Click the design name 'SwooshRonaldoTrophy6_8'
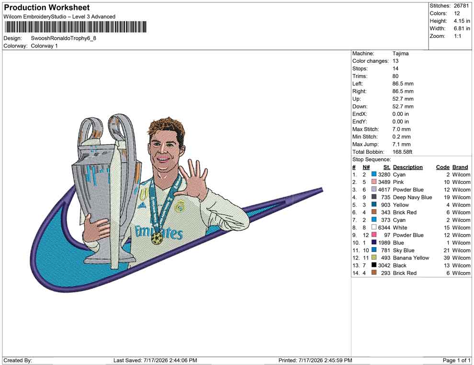This screenshot has width=474, height=365. 64,38
